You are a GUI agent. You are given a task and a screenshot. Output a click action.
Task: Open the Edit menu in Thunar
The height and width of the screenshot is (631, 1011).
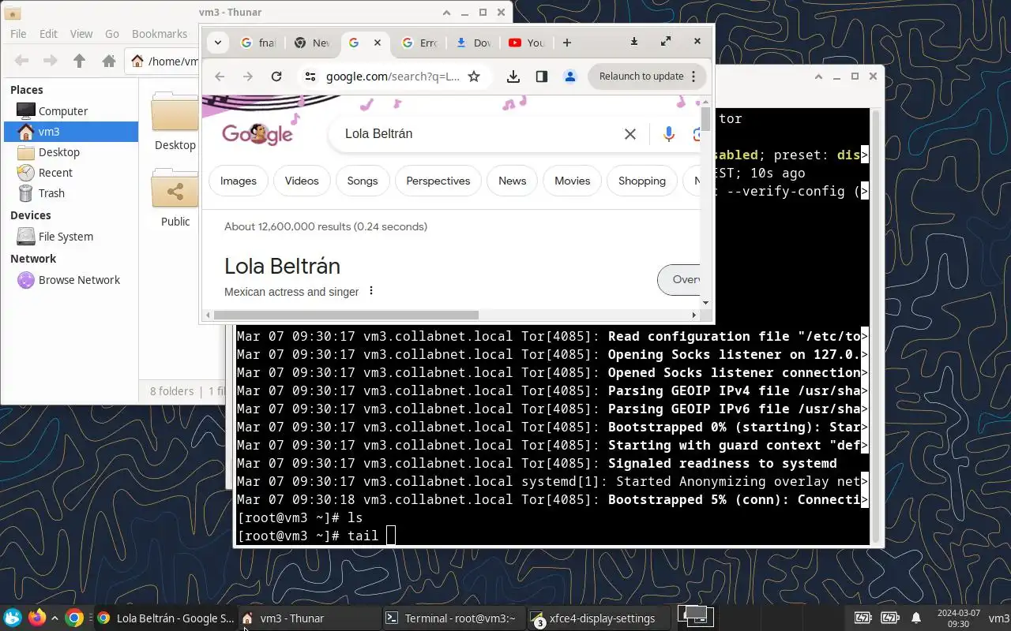tap(48, 34)
